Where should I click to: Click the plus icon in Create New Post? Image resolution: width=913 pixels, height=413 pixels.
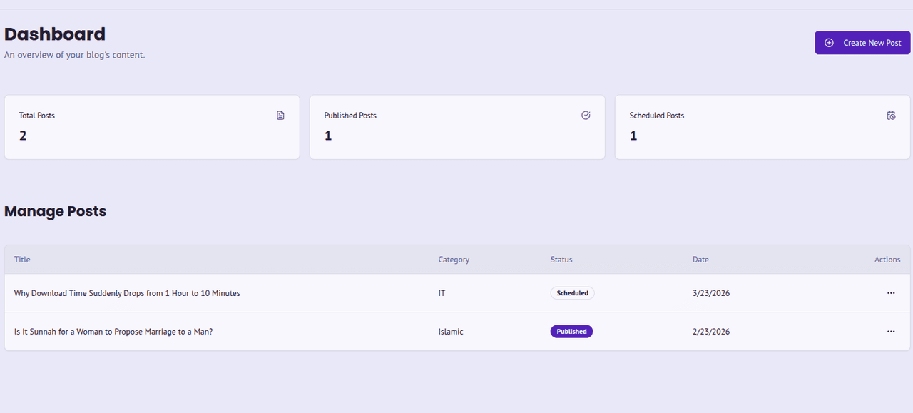coord(829,43)
